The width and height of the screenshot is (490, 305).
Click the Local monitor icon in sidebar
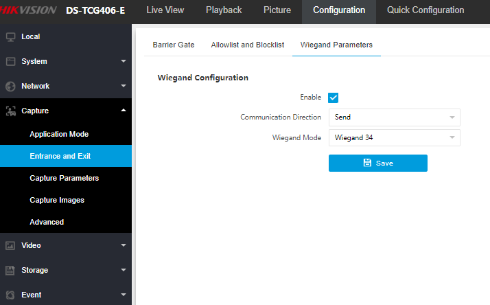(10, 36)
